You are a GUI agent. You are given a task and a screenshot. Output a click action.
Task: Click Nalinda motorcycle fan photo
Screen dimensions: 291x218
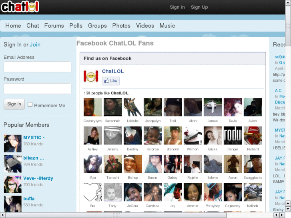coord(253,192)
